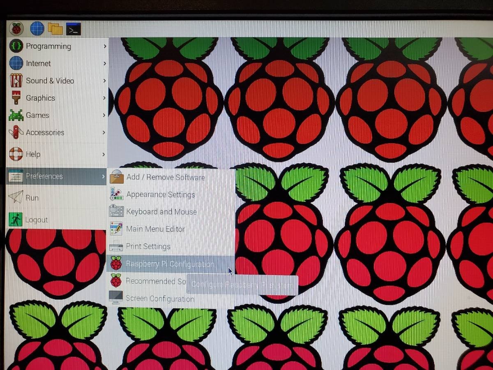Screen dimensions: 493x370
Task: Open the Programming menu category
Action: (x=58, y=46)
